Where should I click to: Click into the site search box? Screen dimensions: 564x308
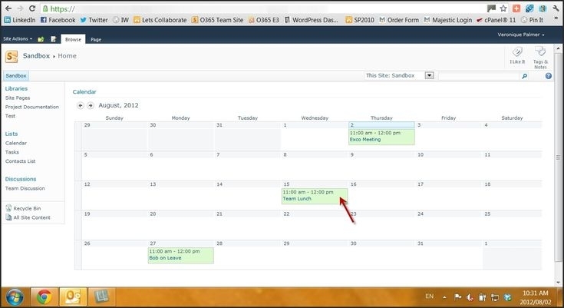[x=479, y=76]
